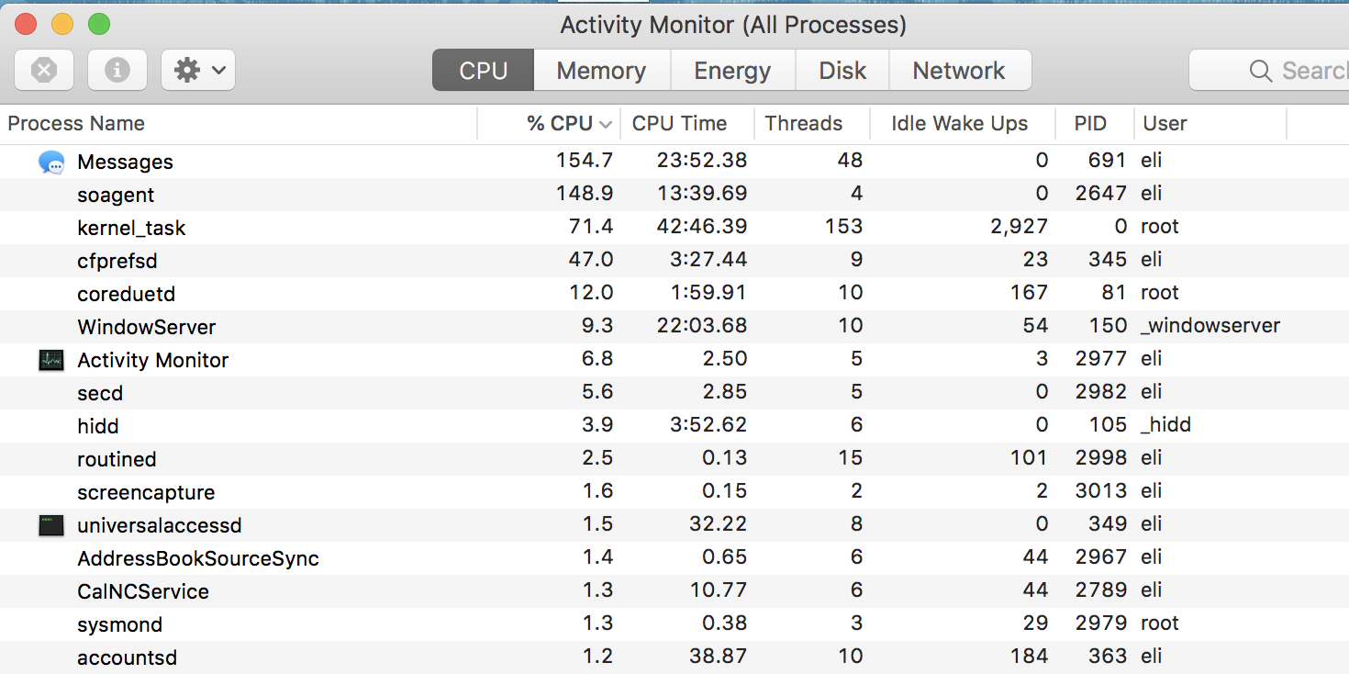The height and width of the screenshot is (674, 1349).
Task: Click the _windowserver user cell
Action: pyautogui.click(x=1210, y=326)
